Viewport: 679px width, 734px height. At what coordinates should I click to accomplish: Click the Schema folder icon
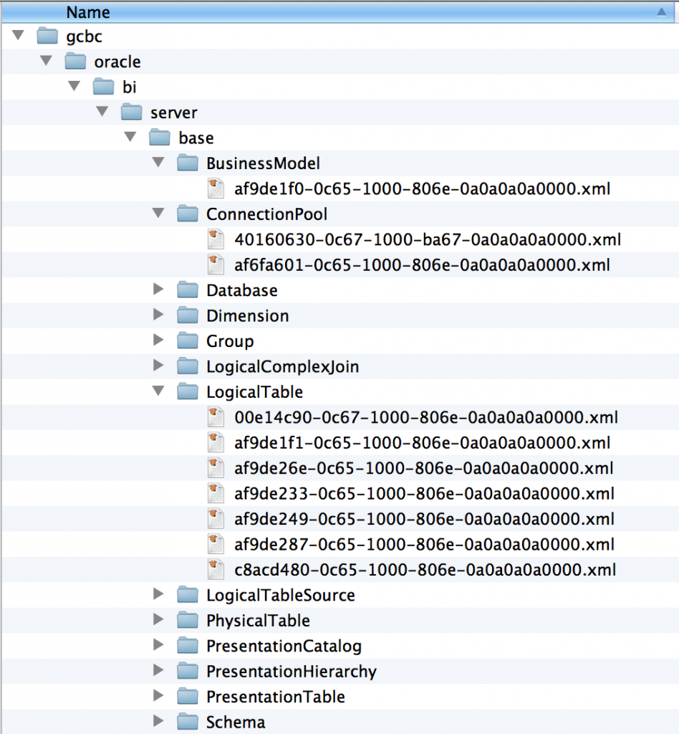click(187, 722)
